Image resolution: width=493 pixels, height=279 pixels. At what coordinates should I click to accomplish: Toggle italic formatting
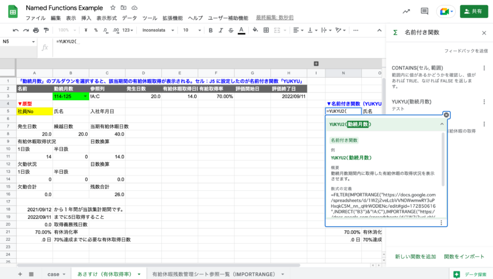pos(220,30)
